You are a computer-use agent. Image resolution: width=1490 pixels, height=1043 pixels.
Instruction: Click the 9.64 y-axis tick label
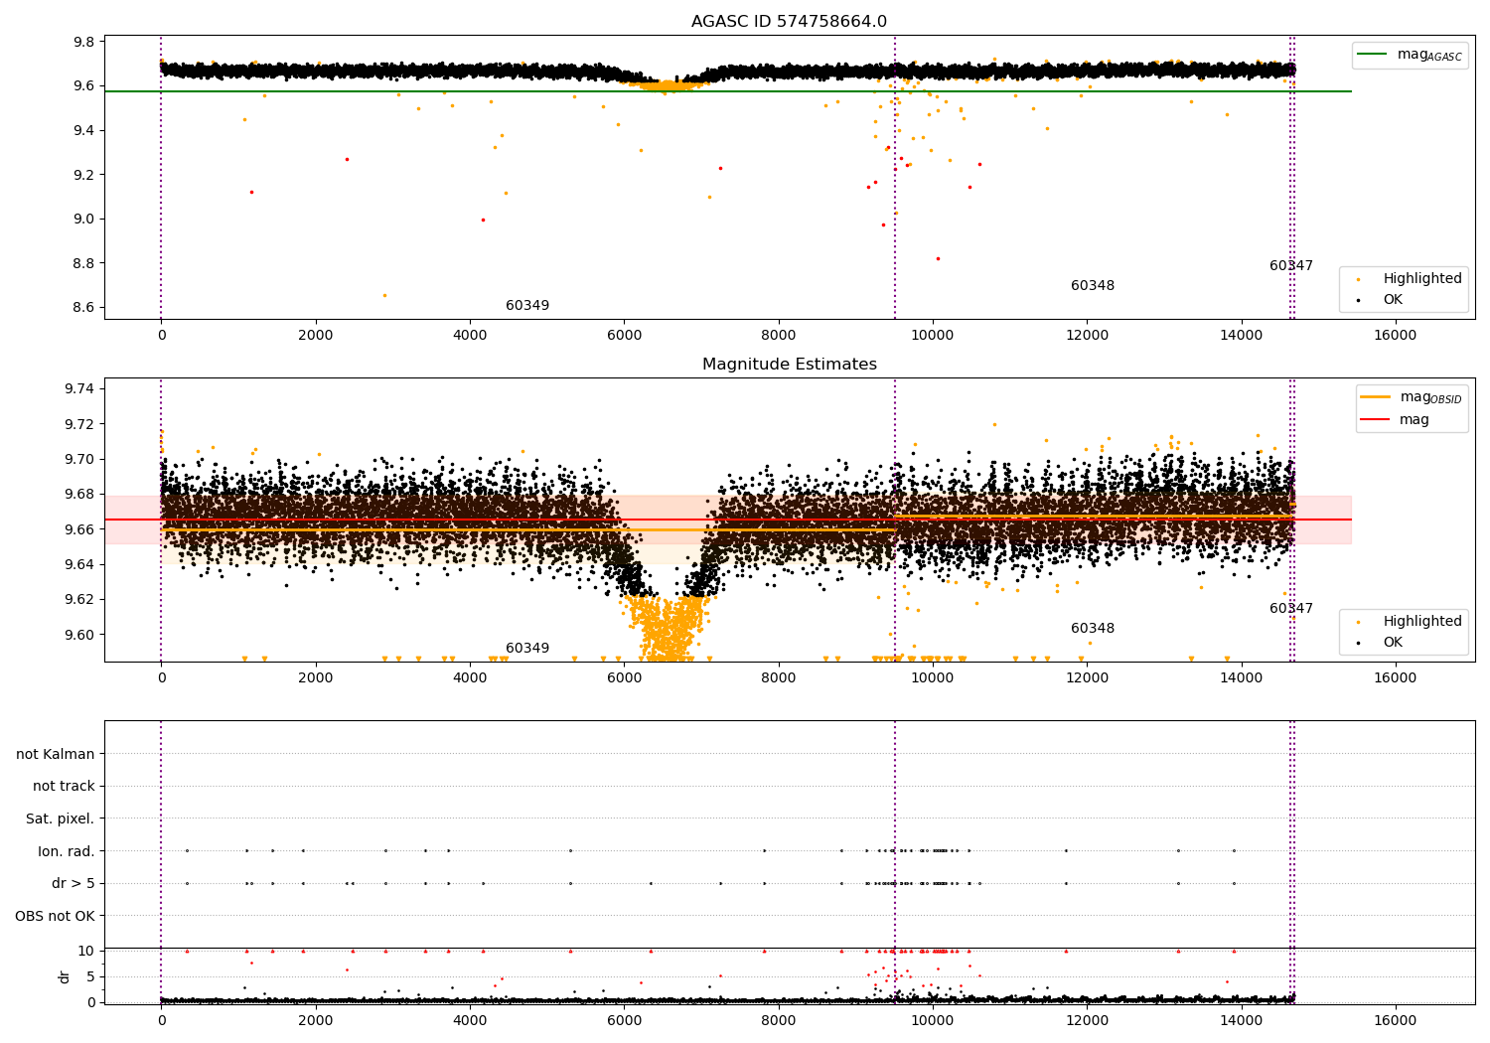[x=80, y=564]
